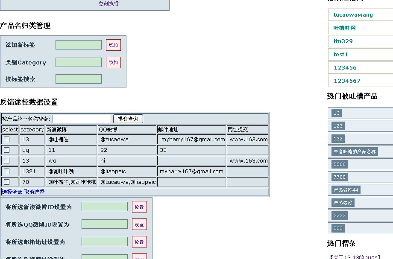Select the 来自吐槽的产品名称 product tag

point(355,151)
